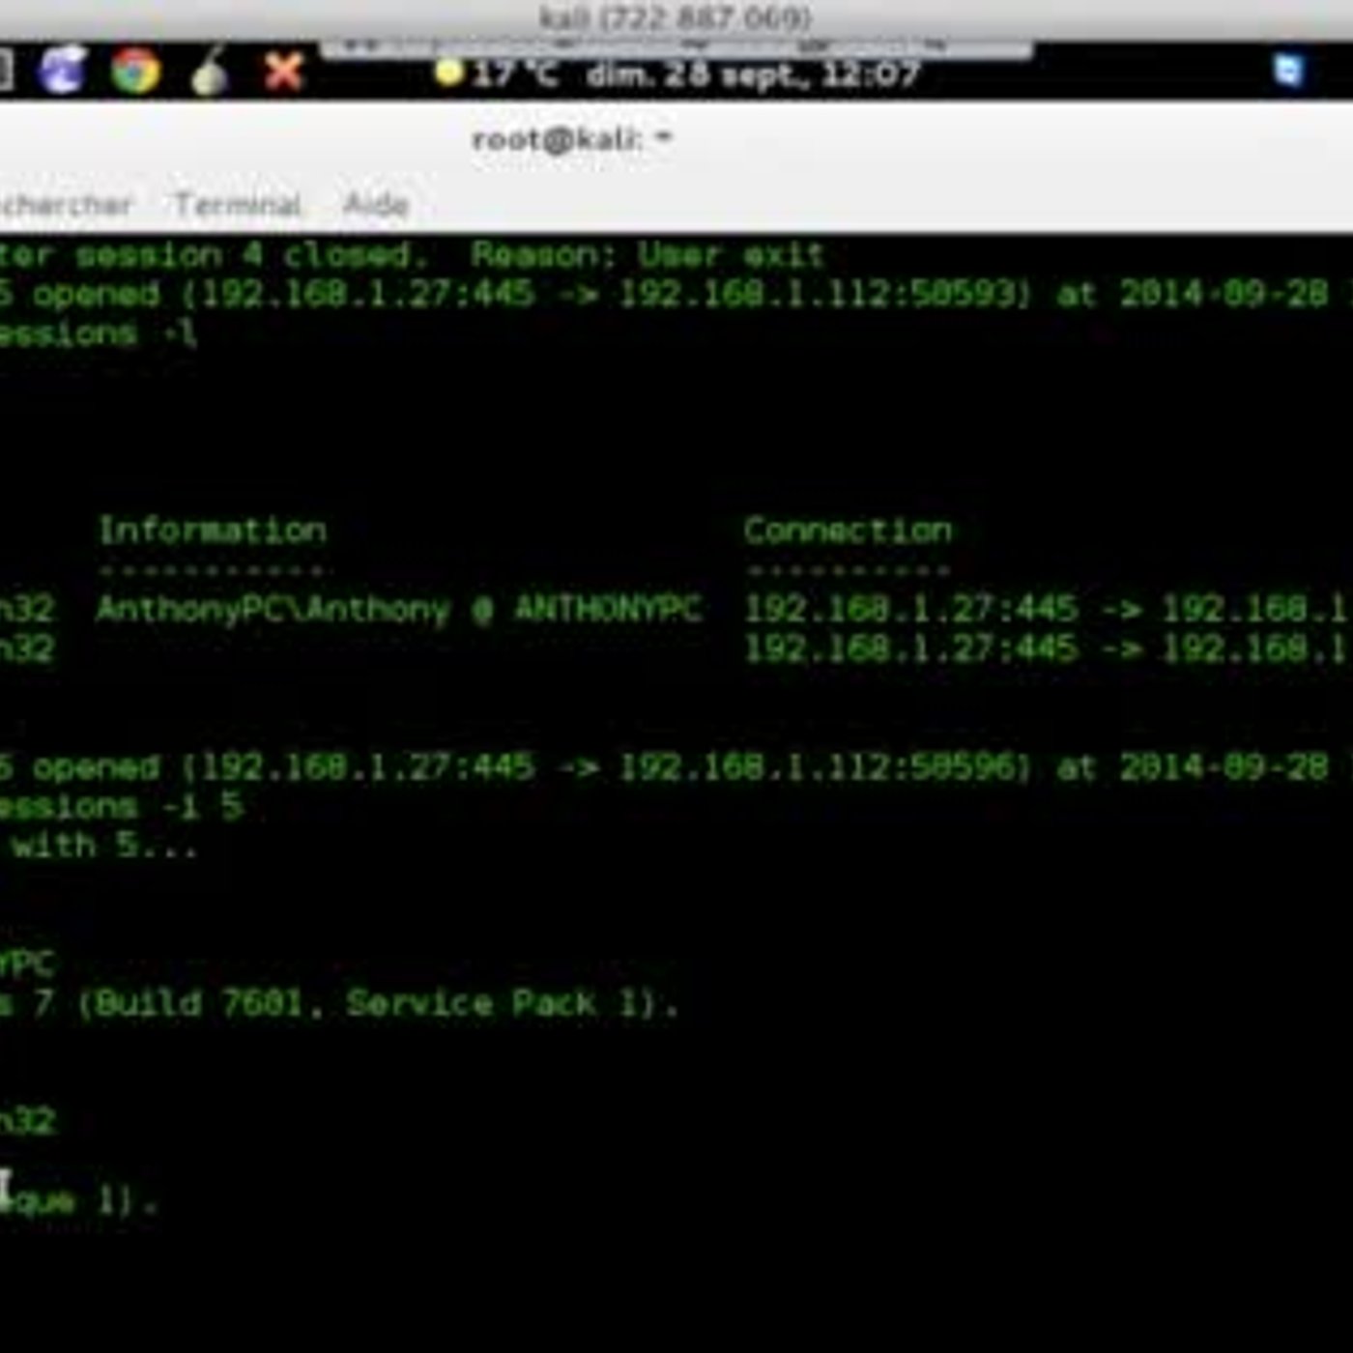Click the red X panel icon

pos(283,72)
